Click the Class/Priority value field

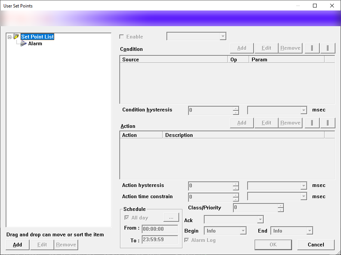click(x=255, y=208)
